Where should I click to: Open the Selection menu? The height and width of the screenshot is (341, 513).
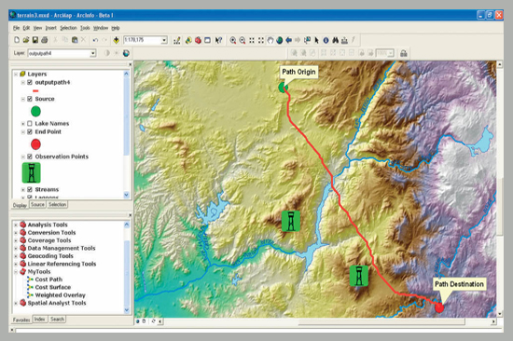[68, 28]
